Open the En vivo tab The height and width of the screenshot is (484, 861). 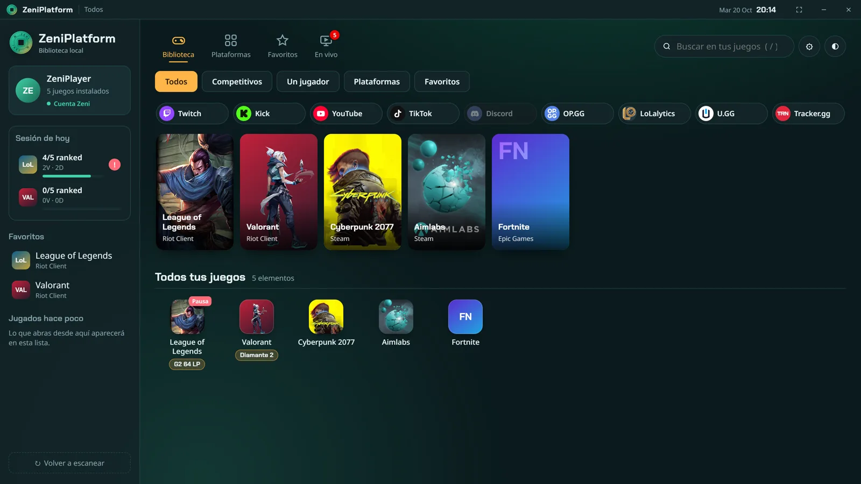(x=326, y=47)
